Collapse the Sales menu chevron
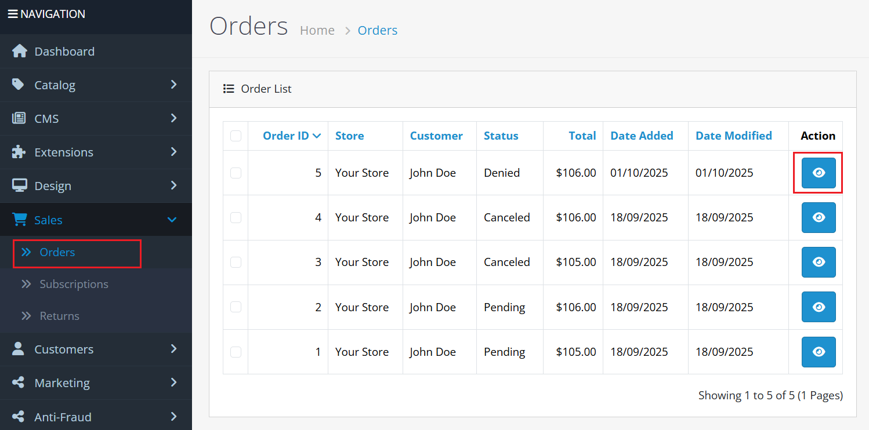 pos(172,220)
